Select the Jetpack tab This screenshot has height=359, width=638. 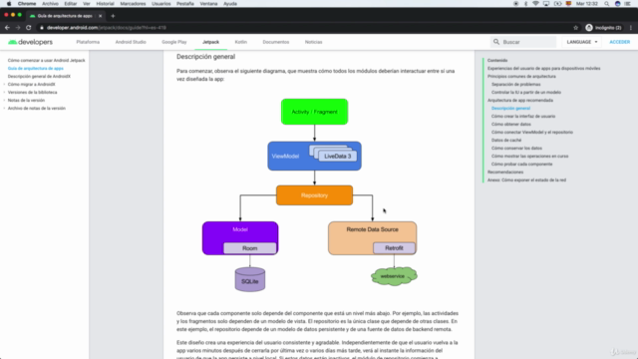pyautogui.click(x=210, y=42)
